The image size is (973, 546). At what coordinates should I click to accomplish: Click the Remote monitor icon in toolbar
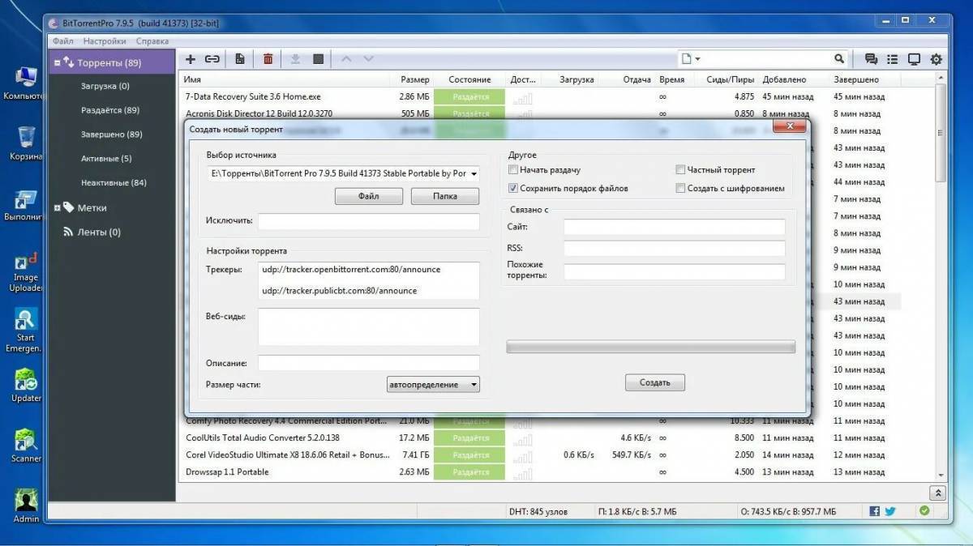click(915, 59)
